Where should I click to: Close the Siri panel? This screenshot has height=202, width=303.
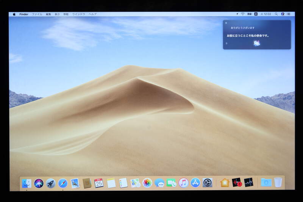click(226, 23)
